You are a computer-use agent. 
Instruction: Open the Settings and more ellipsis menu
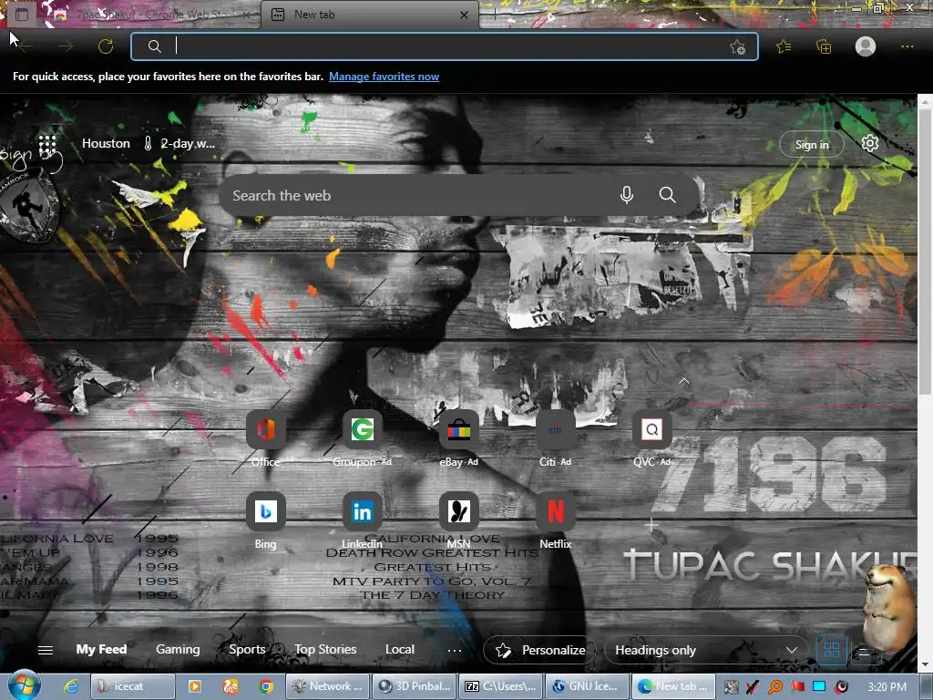(x=907, y=46)
